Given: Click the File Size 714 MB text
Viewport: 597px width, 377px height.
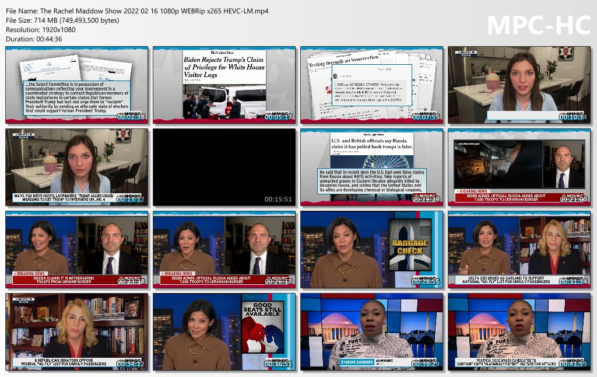Looking at the screenshot, I should pos(62,20).
